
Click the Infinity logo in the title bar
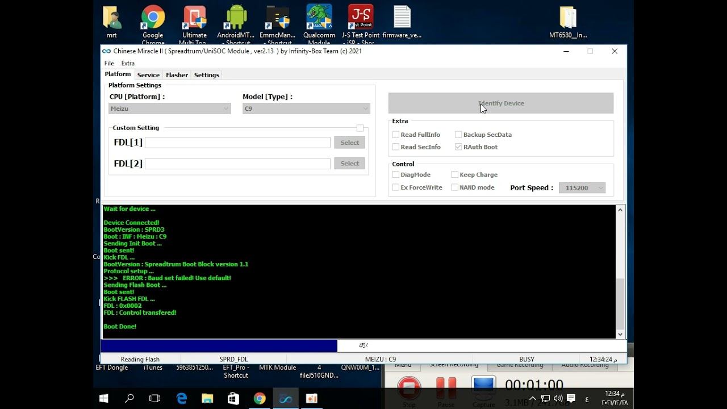[x=106, y=51]
